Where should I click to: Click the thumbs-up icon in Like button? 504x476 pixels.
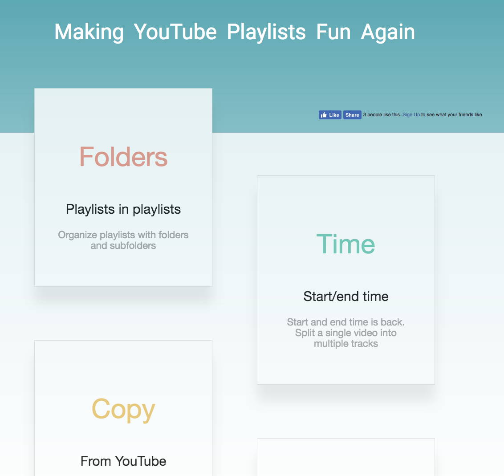[324, 115]
